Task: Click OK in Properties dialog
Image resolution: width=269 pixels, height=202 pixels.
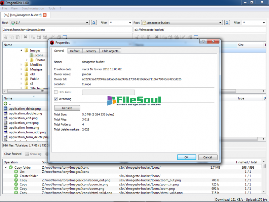Action: point(186,157)
